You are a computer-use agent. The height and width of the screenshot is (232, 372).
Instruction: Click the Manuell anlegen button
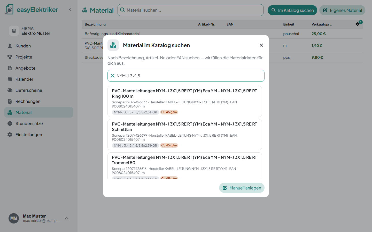(242, 188)
